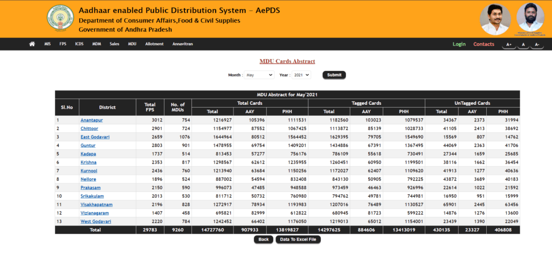This screenshot has height=255, width=552.
Task: Select East Godavari MDUs value 1076
Action: click(x=184, y=137)
